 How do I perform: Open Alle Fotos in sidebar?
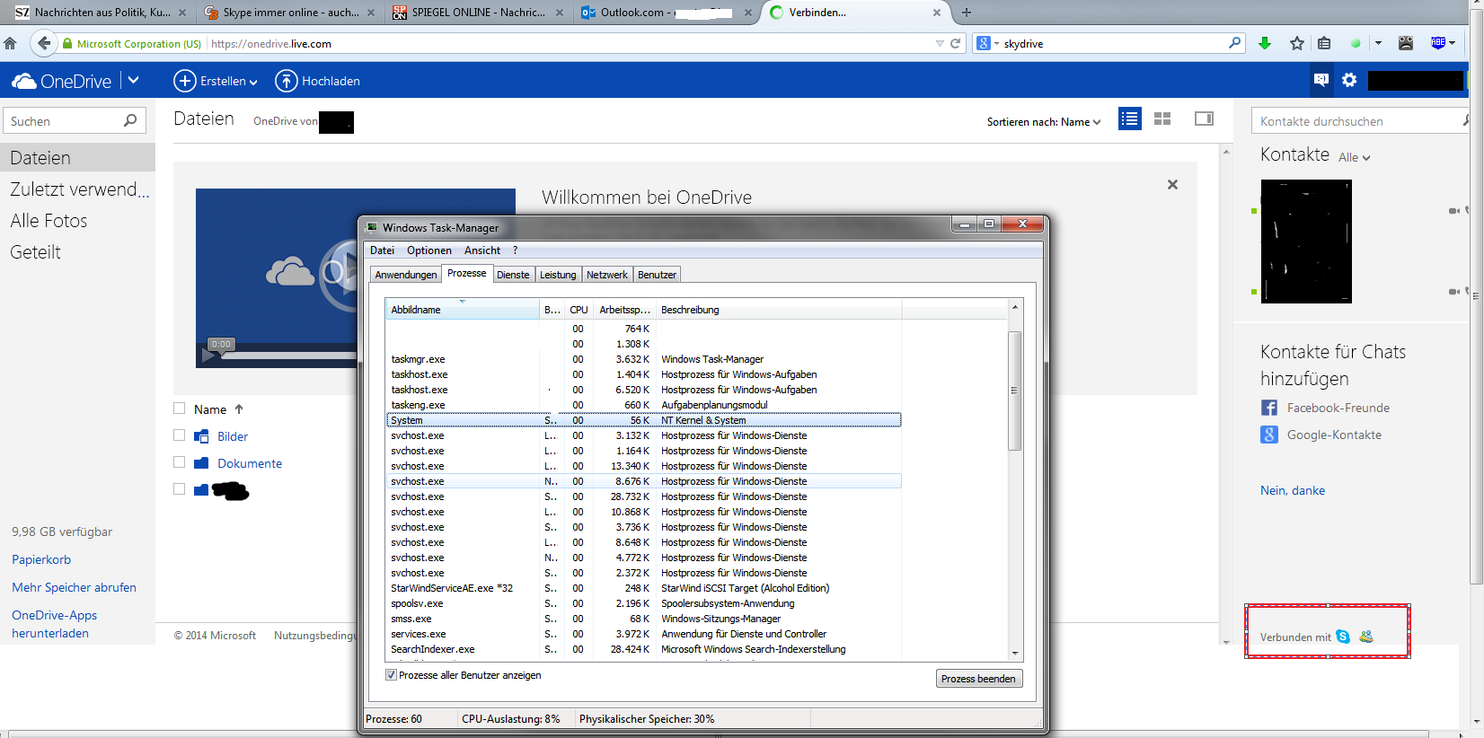(x=49, y=221)
